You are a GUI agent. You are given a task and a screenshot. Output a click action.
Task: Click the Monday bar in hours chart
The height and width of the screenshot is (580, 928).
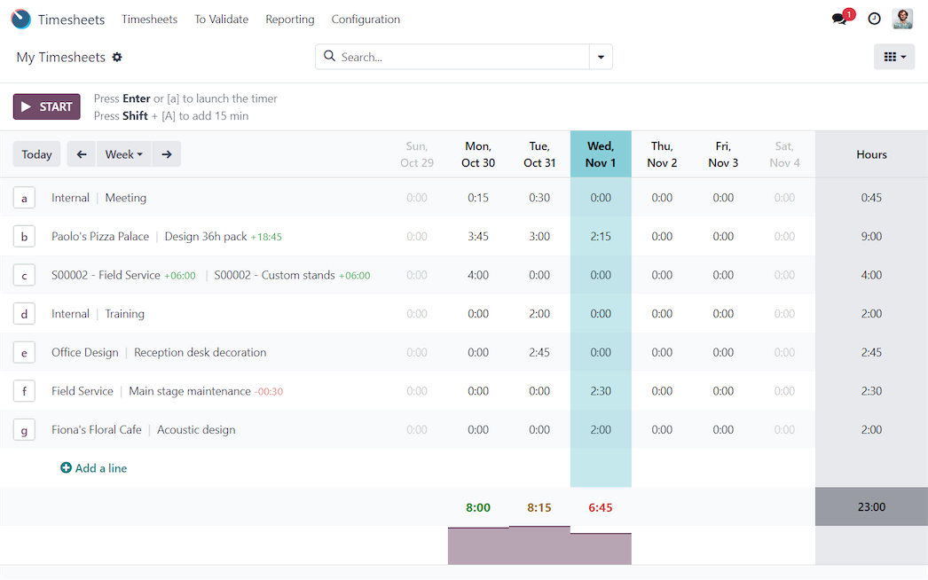coord(478,546)
